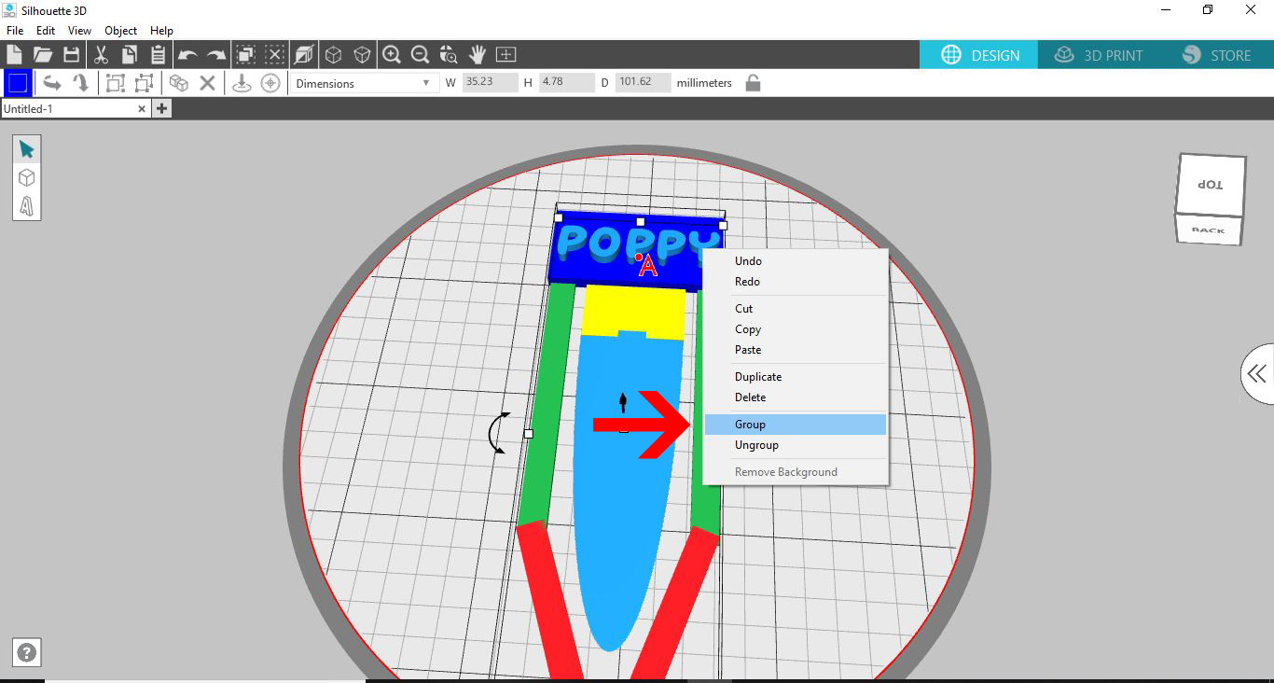Open the Edit menu
1274x683 pixels.
click(x=46, y=31)
